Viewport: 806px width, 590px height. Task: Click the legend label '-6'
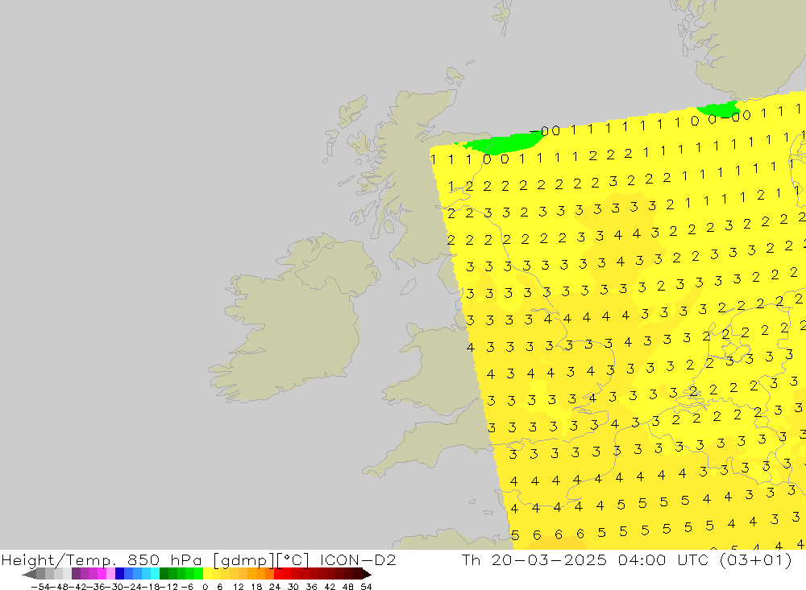point(187,587)
